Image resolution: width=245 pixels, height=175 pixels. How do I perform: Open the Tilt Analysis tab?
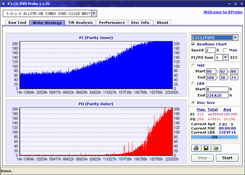coord(80,23)
